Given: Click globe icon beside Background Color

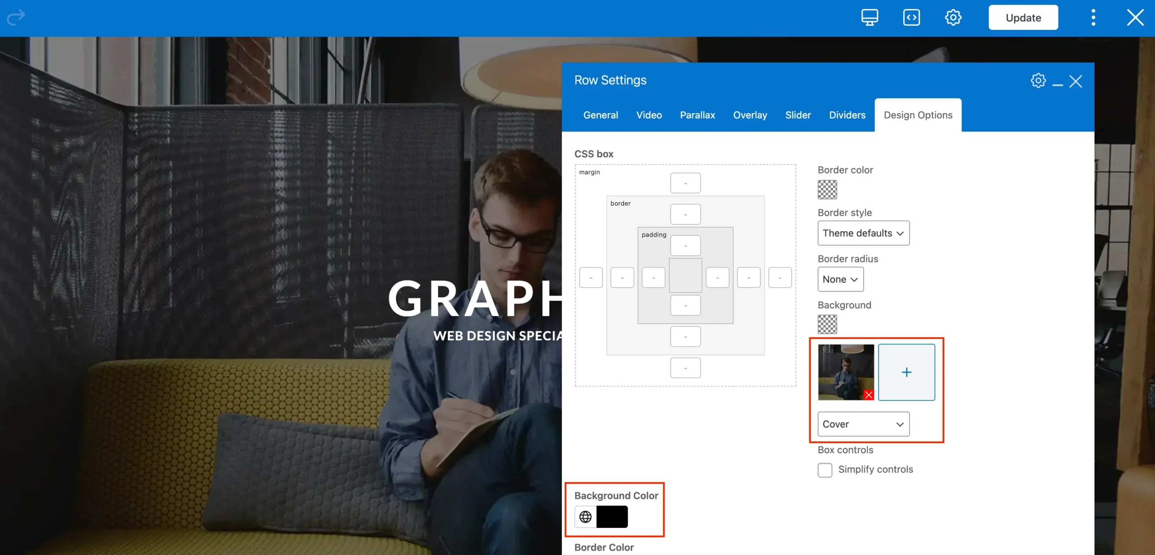Looking at the screenshot, I should [x=585, y=517].
